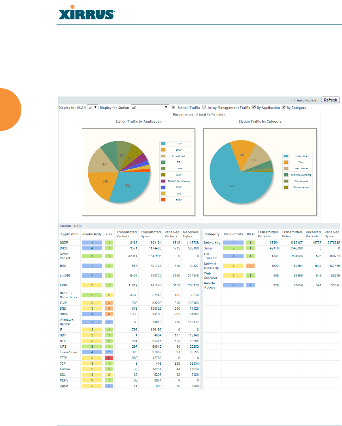This screenshot has height=426, width=342.
Task: Click the Web-Services category row label
Action: click(210, 275)
